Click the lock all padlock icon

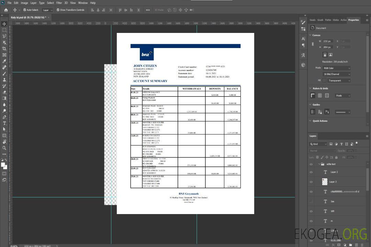[x=336, y=157]
